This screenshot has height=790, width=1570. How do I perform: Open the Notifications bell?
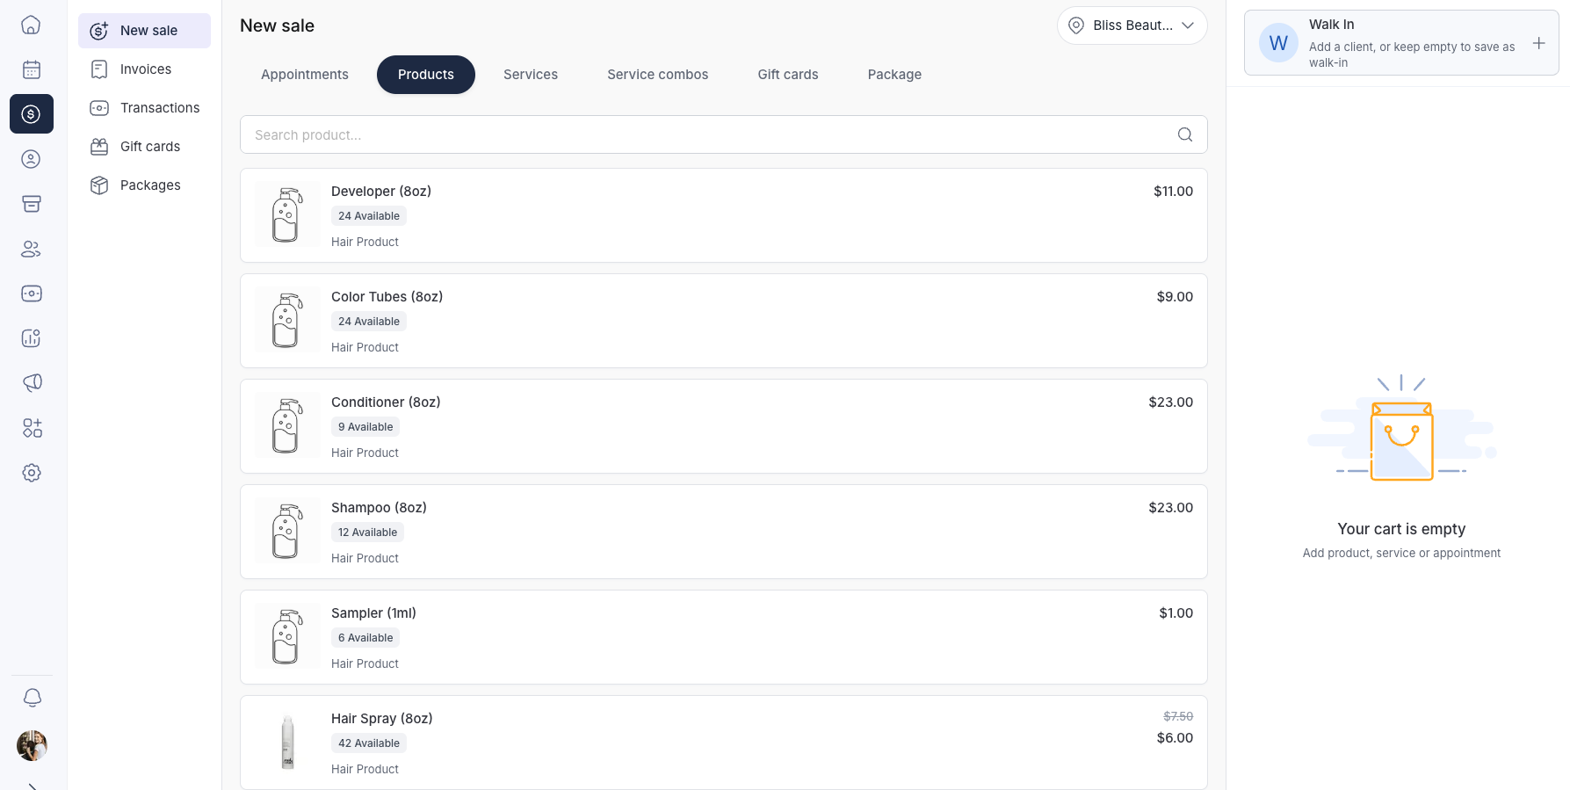(x=33, y=697)
